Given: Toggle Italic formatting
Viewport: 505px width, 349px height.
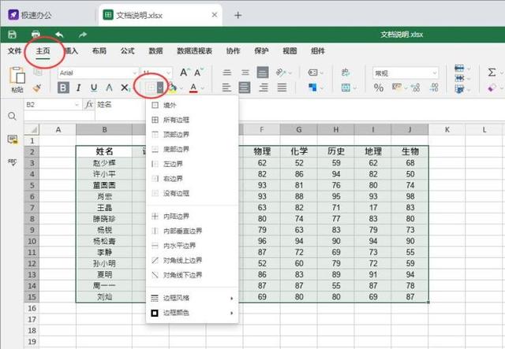Looking at the screenshot, I should [79, 87].
